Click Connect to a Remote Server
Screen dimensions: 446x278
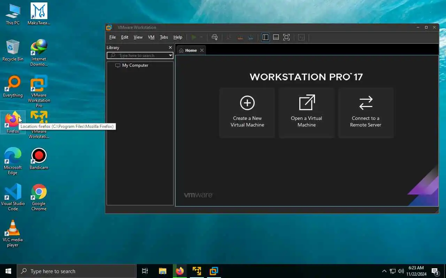(x=366, y=113)
